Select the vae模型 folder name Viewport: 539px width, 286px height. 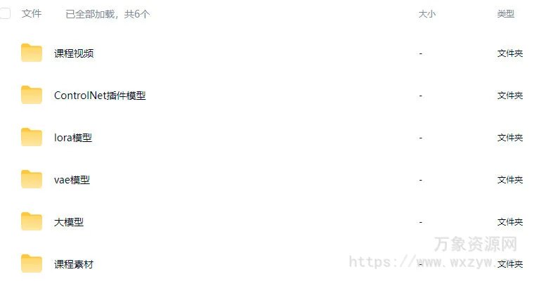pyautogui.click(x=72, y=180)
